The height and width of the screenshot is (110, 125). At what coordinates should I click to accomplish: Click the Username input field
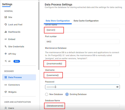click(x=82, y=75)
